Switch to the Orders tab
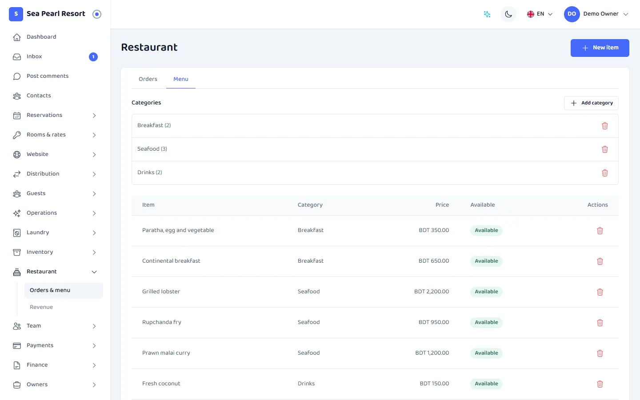The height and width of the screenshot is (400, 640). coord(148,79)
